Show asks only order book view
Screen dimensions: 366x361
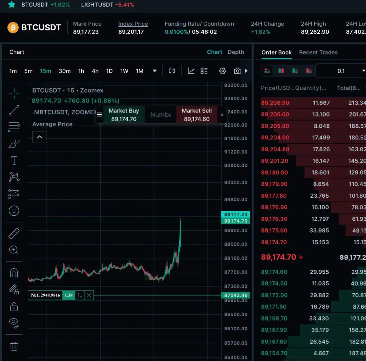click(x=309, y=71)
